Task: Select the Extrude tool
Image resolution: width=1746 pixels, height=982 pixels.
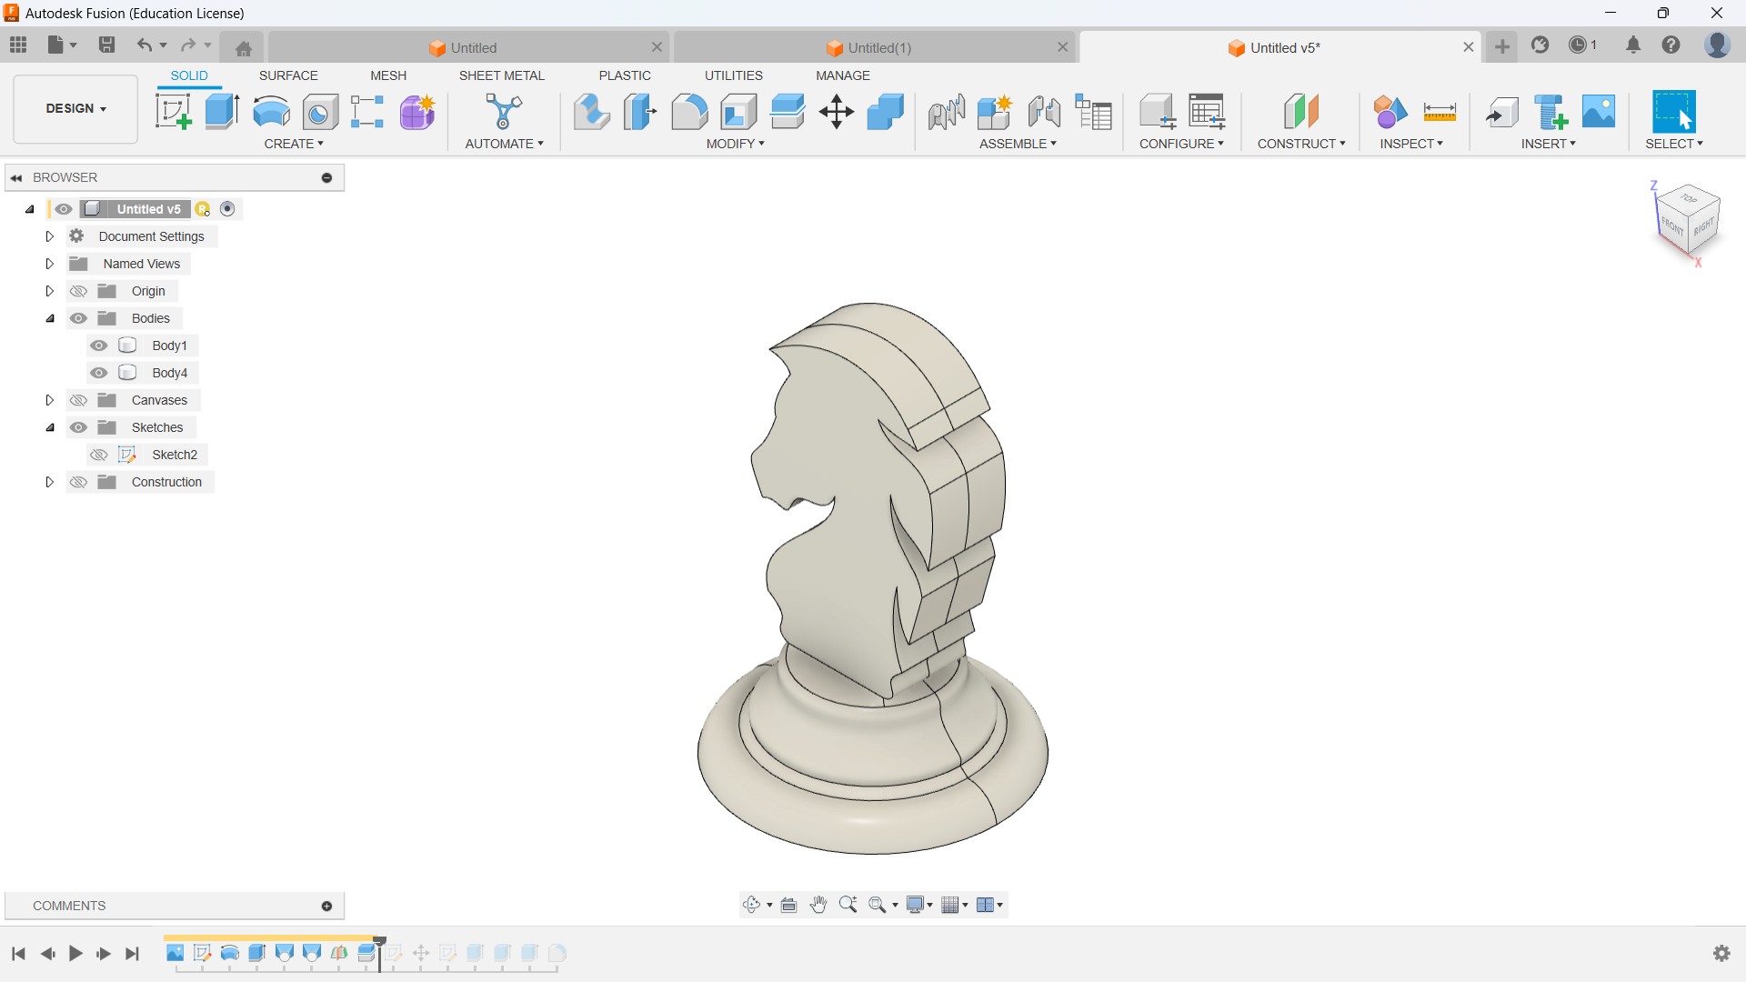Action: pos(222,112)
